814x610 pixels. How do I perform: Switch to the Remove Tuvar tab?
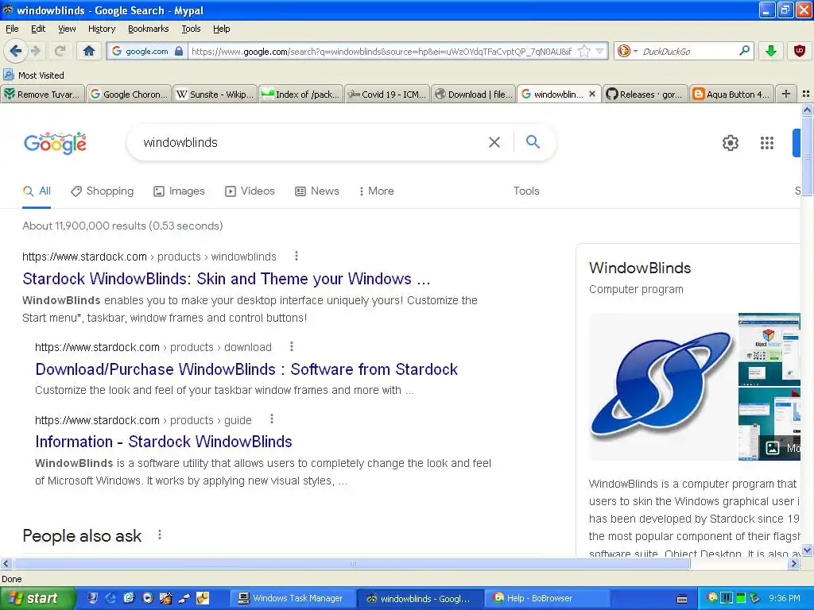coord(43,94)
